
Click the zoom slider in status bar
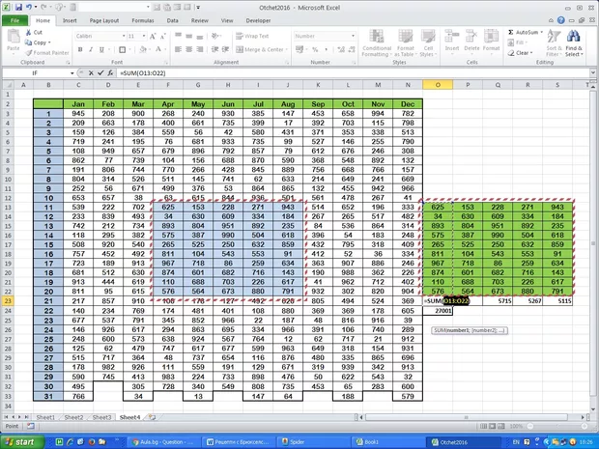(556, 426)
